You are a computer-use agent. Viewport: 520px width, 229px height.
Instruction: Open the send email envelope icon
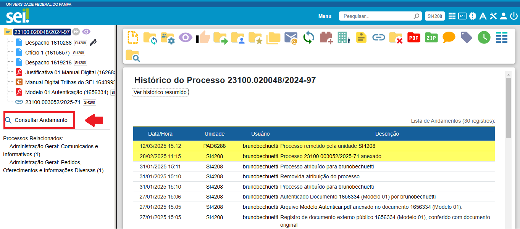click(291, 38)
